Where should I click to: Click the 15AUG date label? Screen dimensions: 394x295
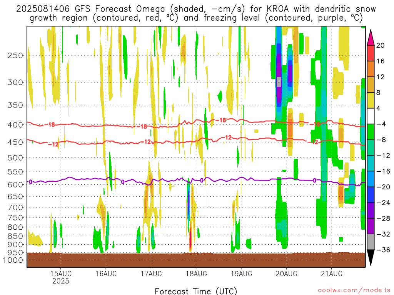point(61,273)
